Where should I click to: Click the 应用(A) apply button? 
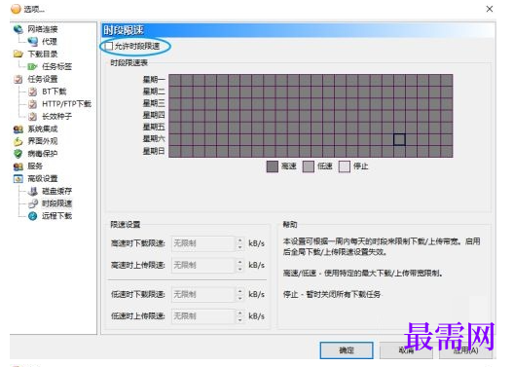465,350
